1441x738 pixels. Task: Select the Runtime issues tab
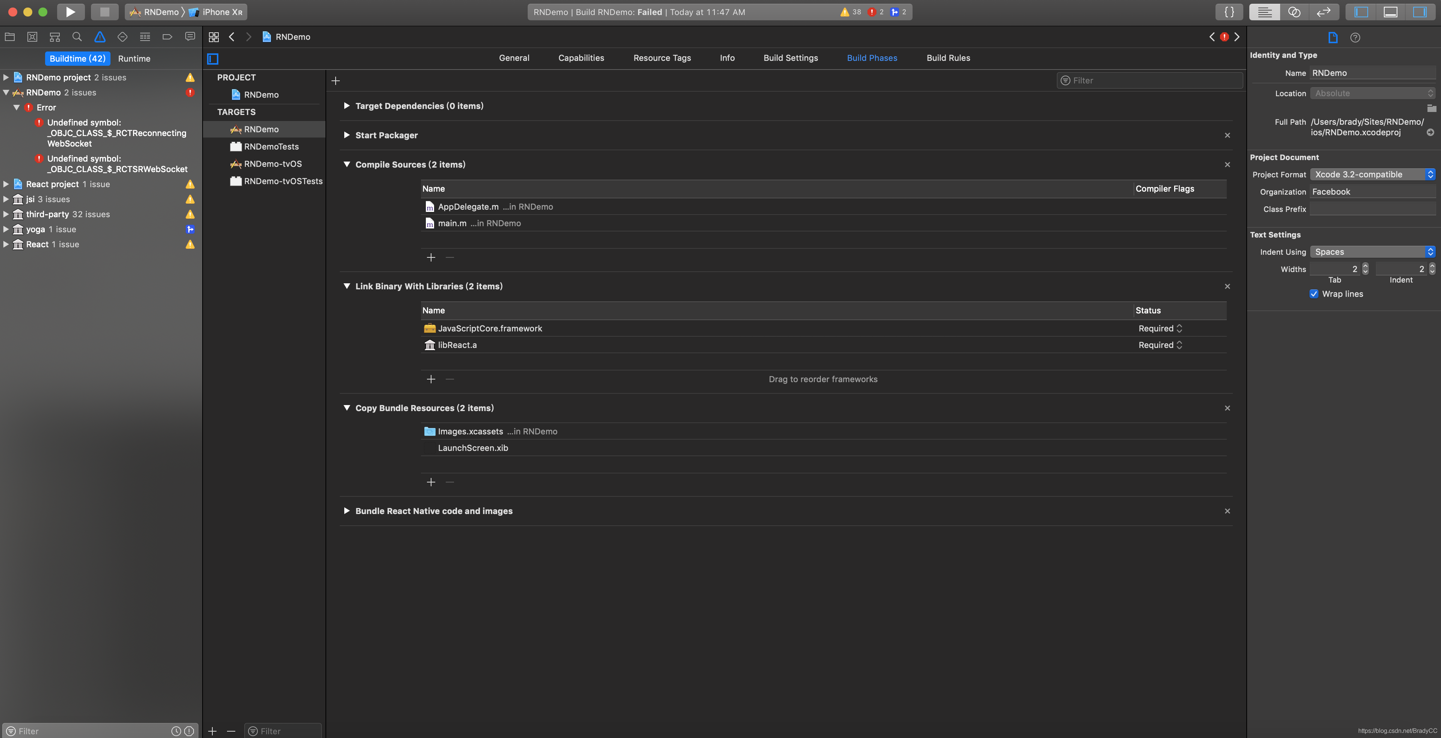click(134, 59)
